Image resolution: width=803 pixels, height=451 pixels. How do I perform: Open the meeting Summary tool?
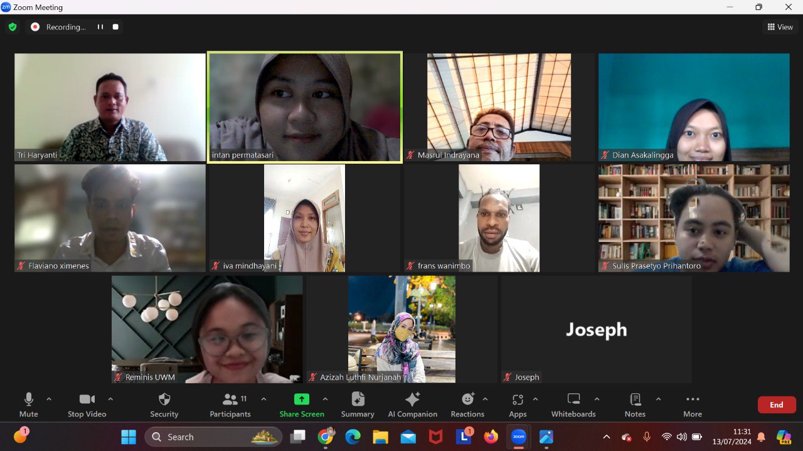pyautogui.click(x=358, y=405)
